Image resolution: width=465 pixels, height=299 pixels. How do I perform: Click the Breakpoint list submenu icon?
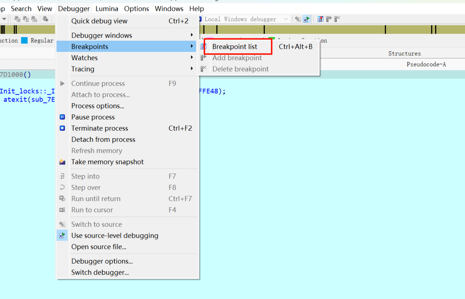pyautogui.click(x=203, y=47)
